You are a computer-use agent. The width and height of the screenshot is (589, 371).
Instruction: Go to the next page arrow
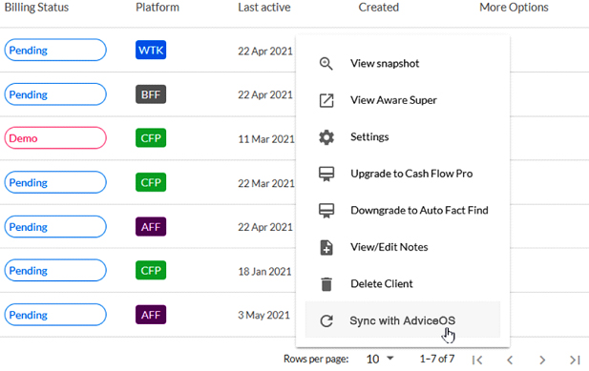(x=542, y=360)
